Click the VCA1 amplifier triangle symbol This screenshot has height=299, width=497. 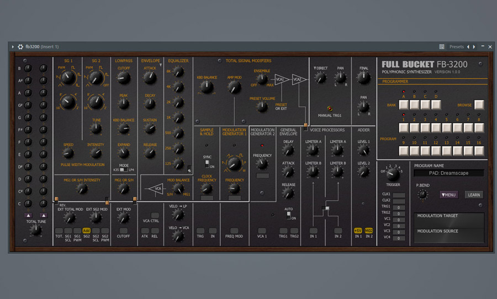282,80
